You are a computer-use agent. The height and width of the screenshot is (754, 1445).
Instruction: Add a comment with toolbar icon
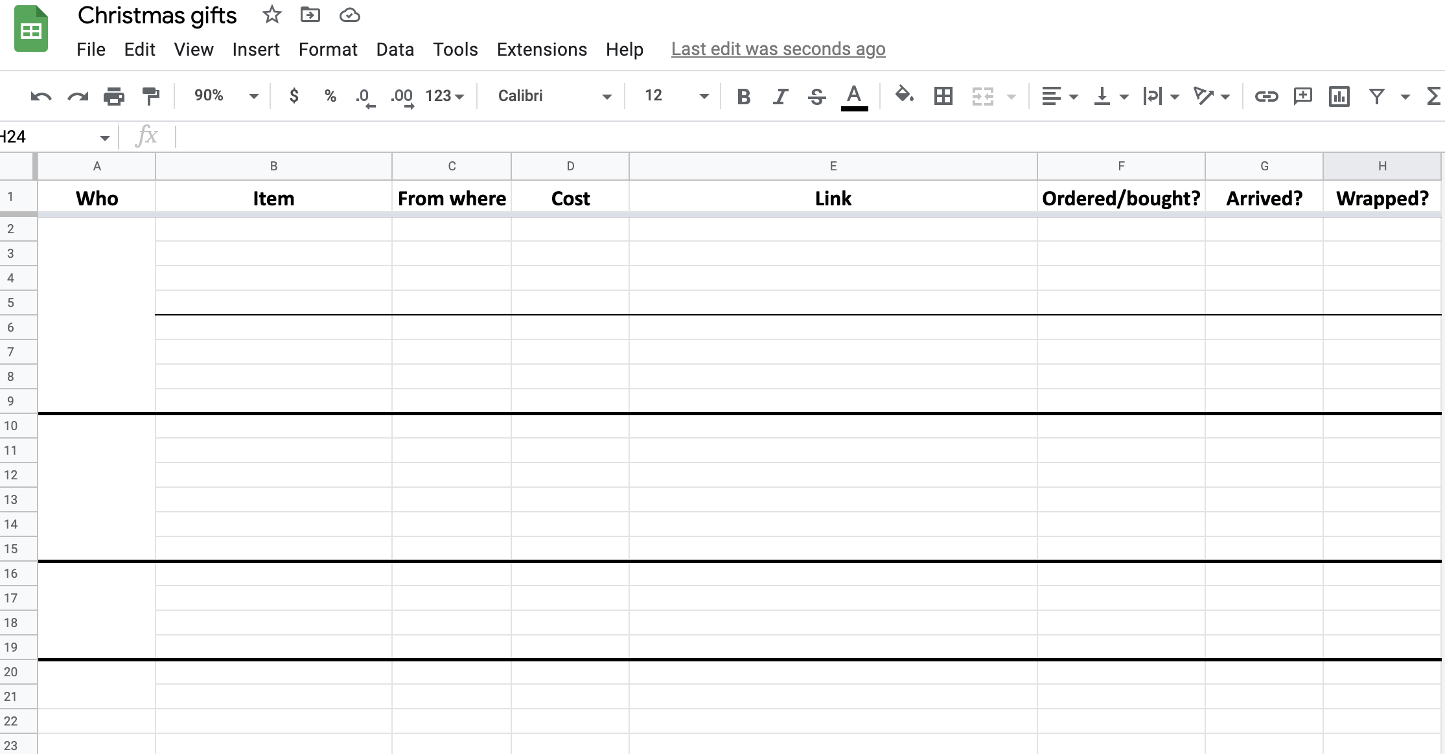click(x=1302, y=97)
